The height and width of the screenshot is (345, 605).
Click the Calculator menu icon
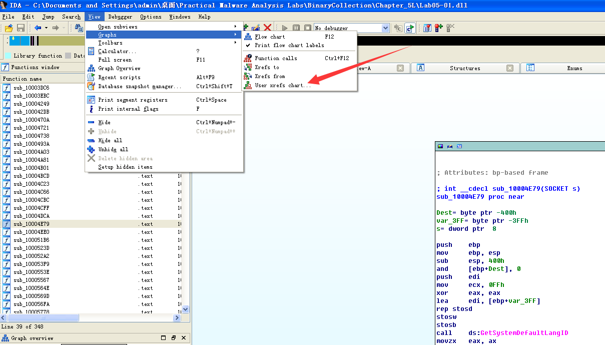pos(91,51)
